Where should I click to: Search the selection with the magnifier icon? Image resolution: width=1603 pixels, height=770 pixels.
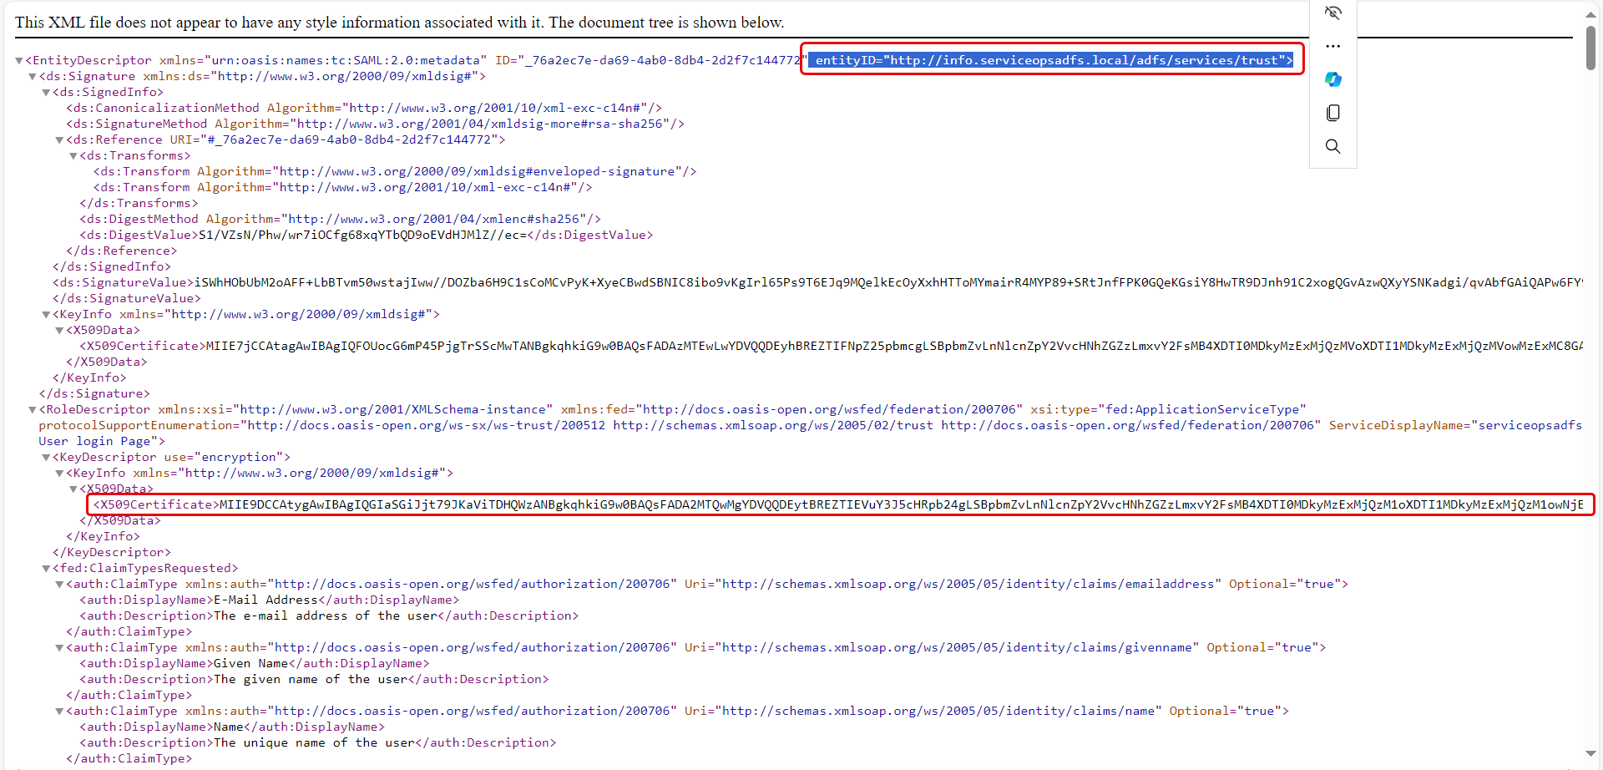point(1332,146)
